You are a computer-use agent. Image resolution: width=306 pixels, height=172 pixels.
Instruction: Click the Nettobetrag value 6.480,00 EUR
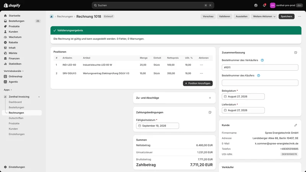[x=204, y=145]
